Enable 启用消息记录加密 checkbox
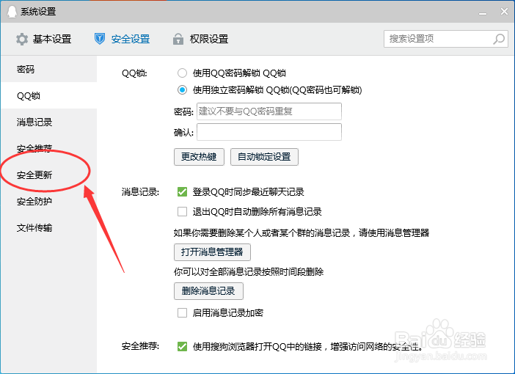Viewport: 515px width, 374px height. click(182, 312)
